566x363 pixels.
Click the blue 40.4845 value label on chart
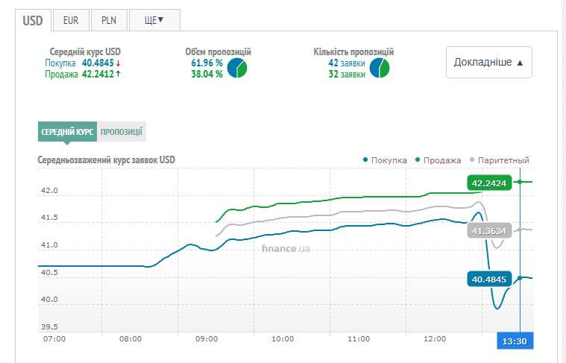[488, 280]
